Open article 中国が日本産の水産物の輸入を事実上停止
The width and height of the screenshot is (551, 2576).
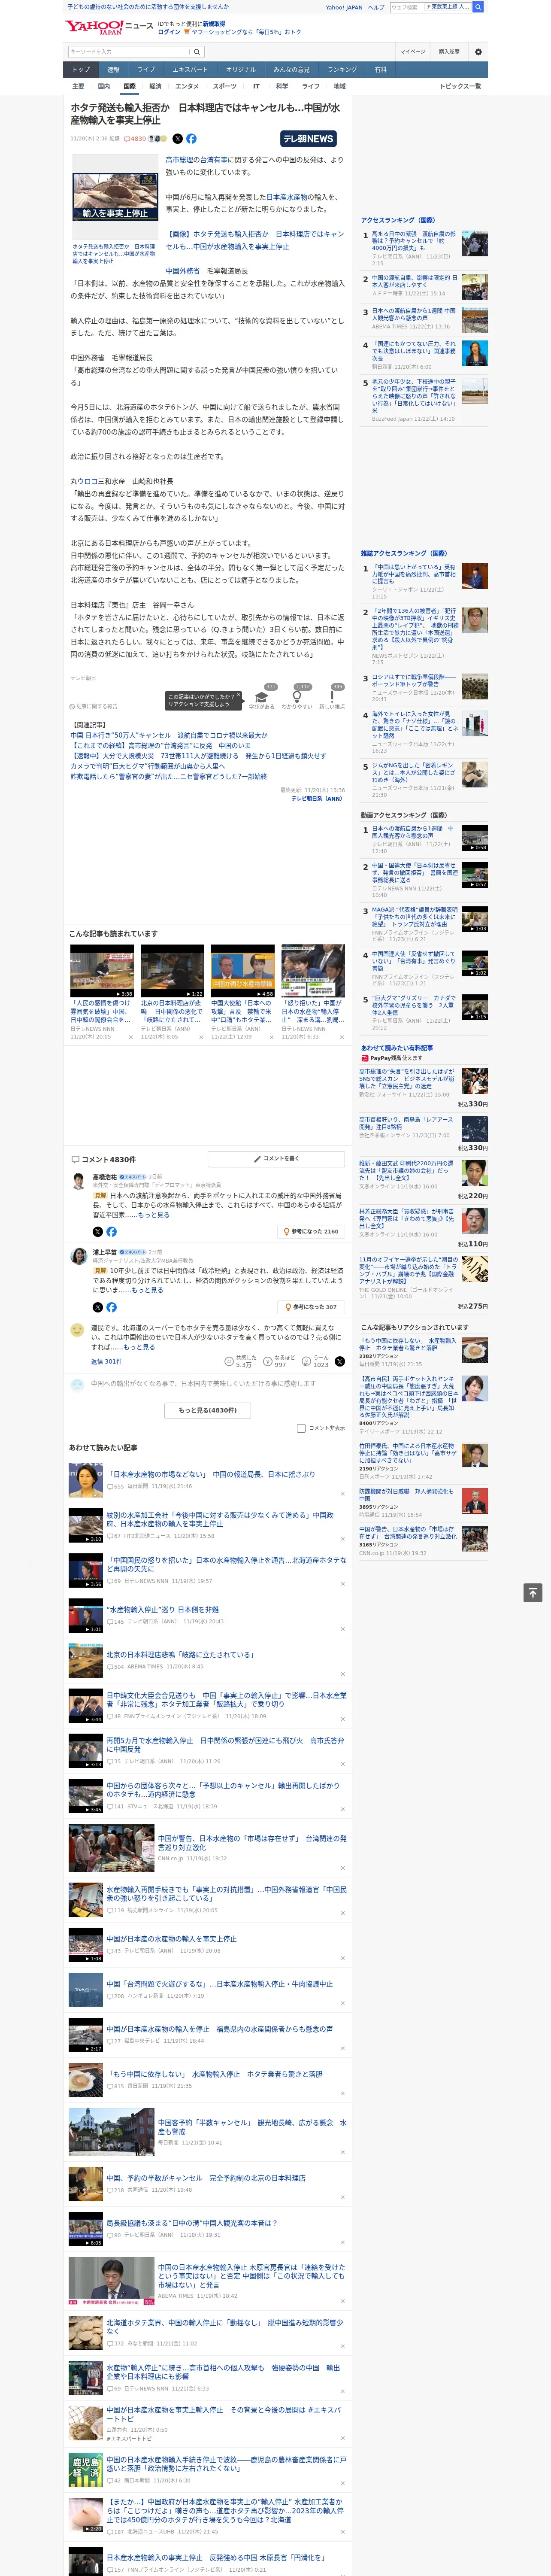coord(172,1939)
